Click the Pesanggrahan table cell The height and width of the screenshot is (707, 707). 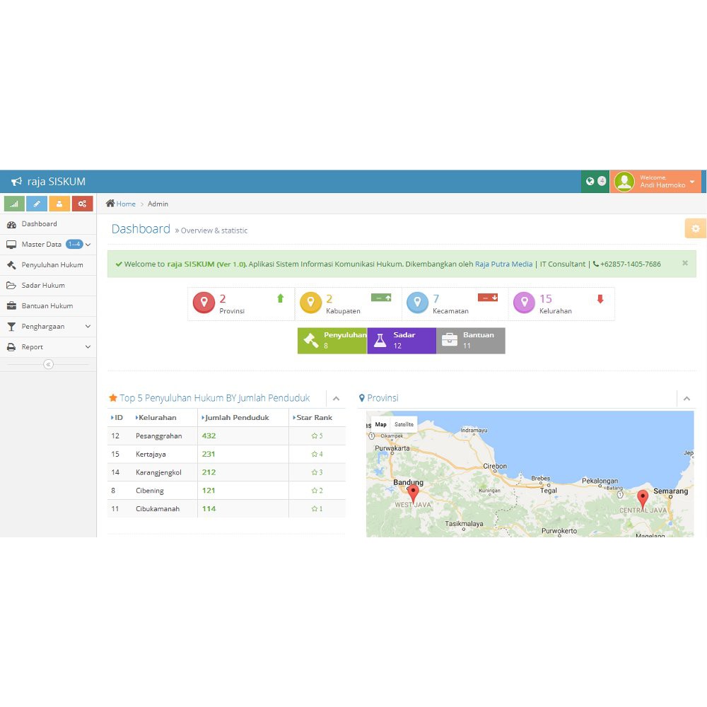click(158, 436)
